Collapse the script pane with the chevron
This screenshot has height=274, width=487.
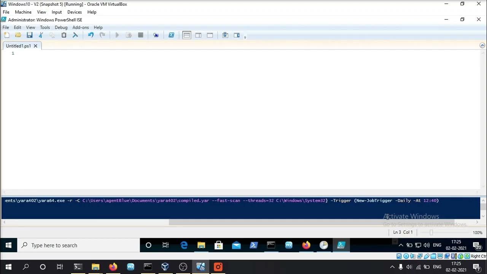(482, 45)
